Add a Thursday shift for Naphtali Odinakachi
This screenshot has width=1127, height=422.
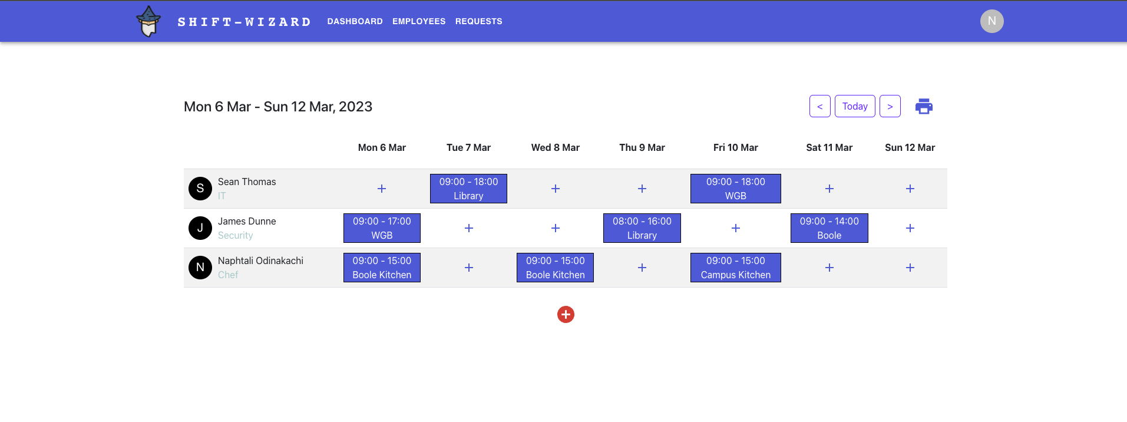coord(642,267)
